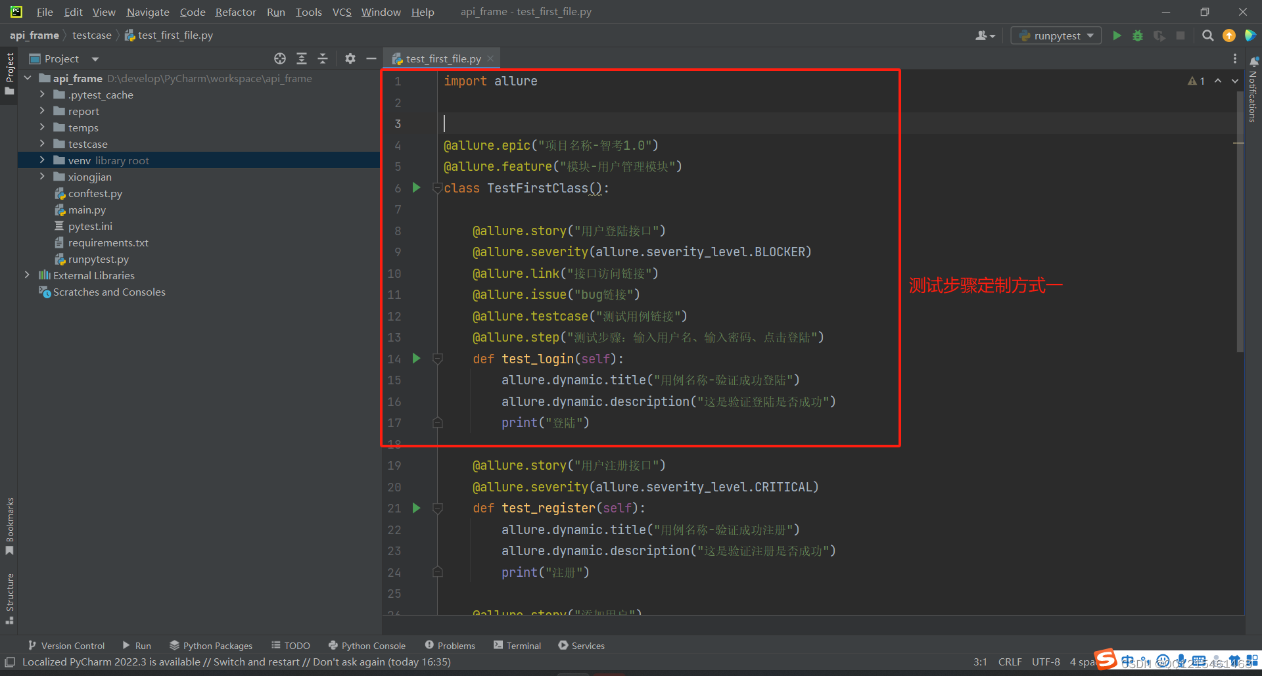The image size is (1262, 676).
Task: Expand External Libraries node
Action: (x=28, y=275)
